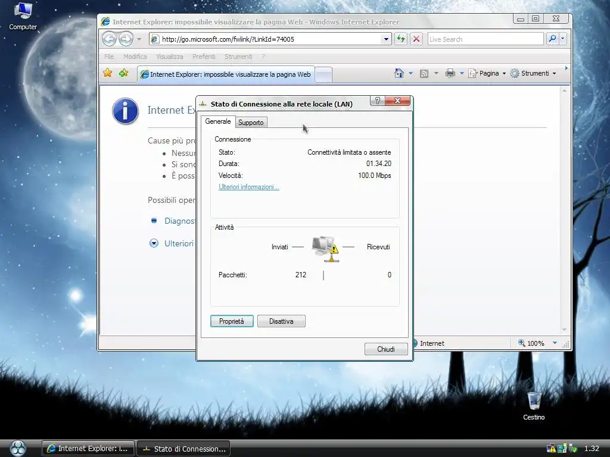Open the ? help menu
The width and height of the screenshot is (610, 457).
(263, 57)
